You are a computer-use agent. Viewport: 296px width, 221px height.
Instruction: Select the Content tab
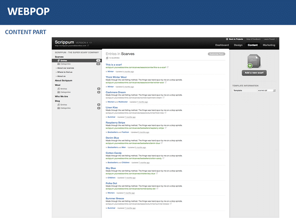click(252, 45)
